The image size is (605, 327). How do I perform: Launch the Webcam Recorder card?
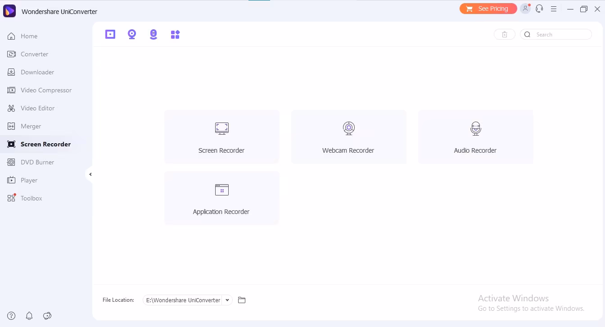click(349, 136)
